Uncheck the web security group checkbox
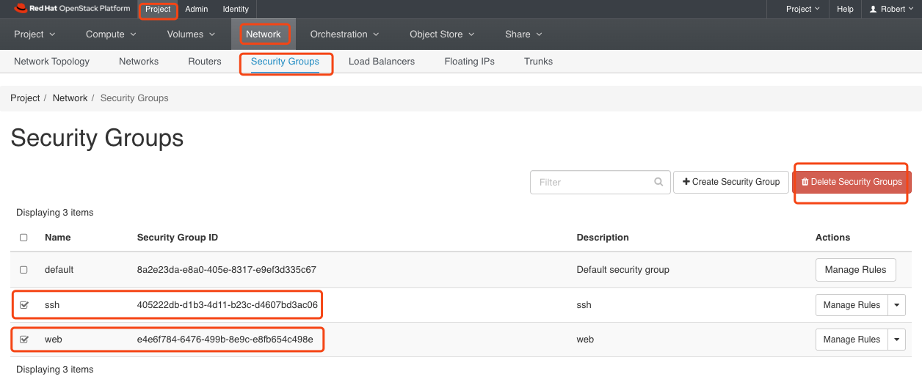The width and height of the screenshot is (922, 385). tap(23, 340)
